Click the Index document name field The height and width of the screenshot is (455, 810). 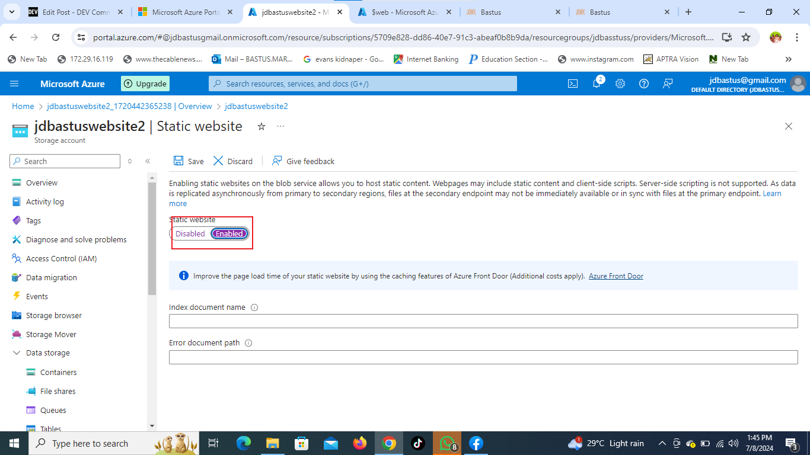pyautogui.click(x=483, y=321)
